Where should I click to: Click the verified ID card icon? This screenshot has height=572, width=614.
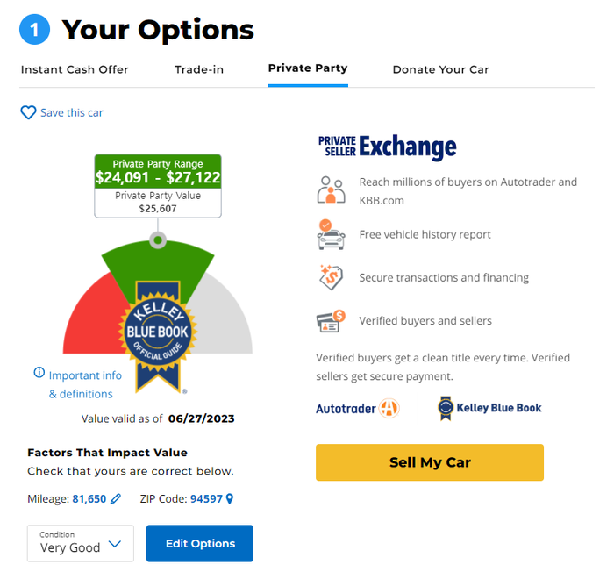click(331, 321)
